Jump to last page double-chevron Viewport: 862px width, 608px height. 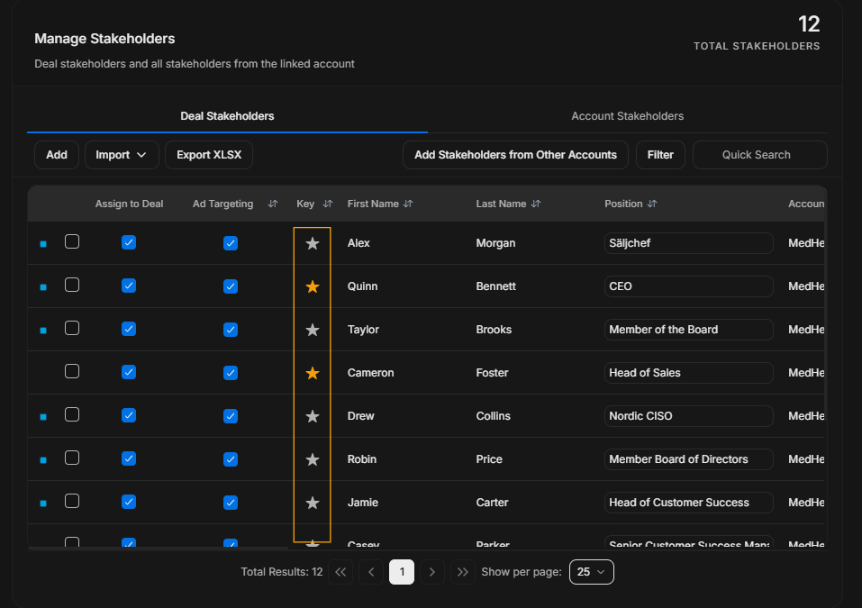tap(463, 572)
